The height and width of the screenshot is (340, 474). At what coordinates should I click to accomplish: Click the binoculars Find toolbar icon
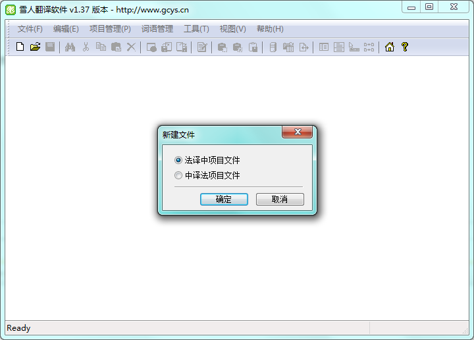click(x=70, y=47)
